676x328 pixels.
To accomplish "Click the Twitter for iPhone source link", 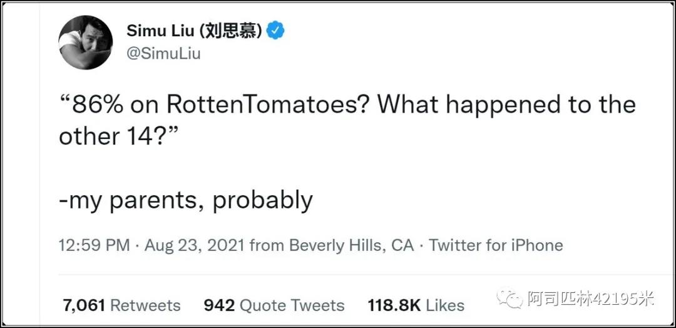I will click(x=496, y=245).
